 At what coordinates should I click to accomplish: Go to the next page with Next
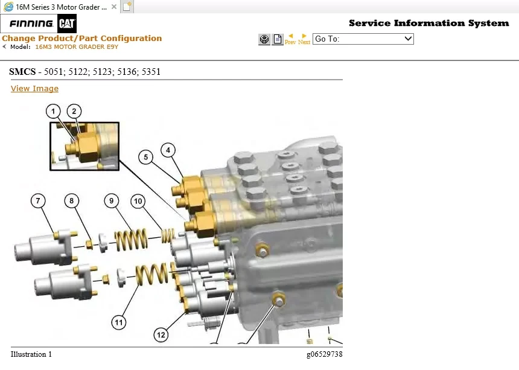[x=304, y=39]
